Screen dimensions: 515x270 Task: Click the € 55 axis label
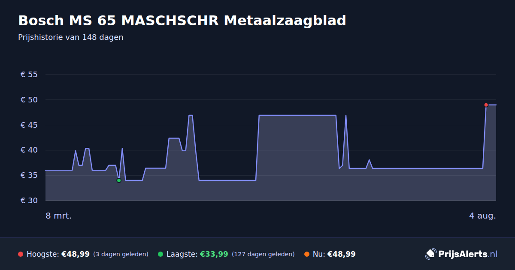tap(29, 75)
